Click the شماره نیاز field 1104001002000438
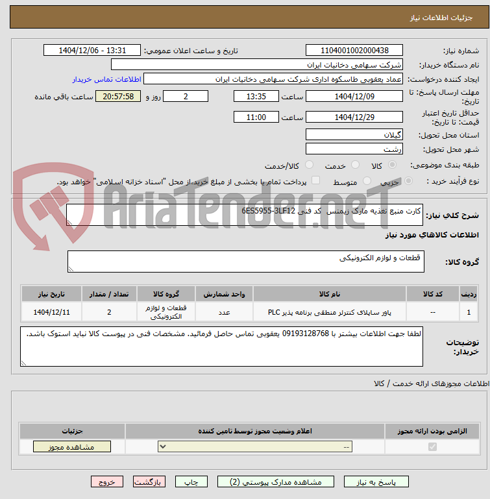Viewport: 490px width, 499px height. click(x=354, y=50)
